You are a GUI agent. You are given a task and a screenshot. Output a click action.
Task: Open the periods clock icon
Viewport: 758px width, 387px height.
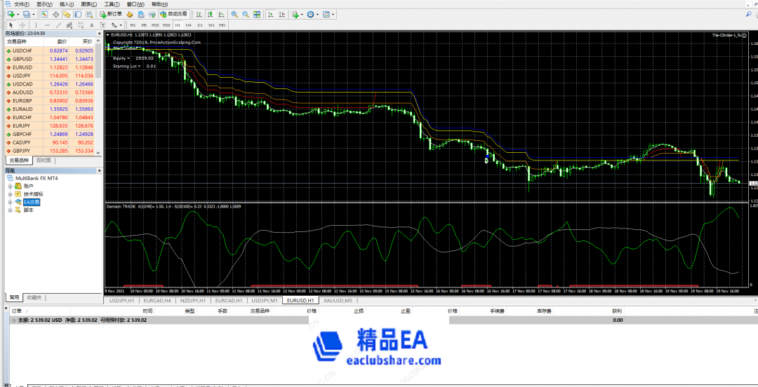click(310, 15)
